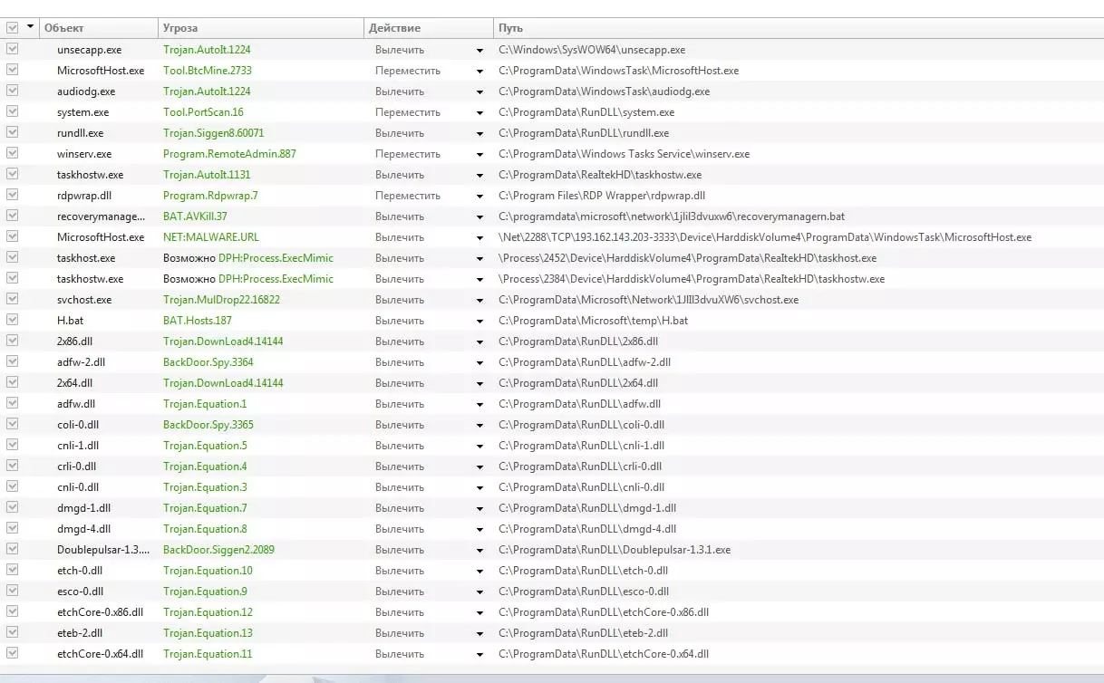Screen dimensions: 1104x683
Task: Click the BAT.AVKill.37 threat name
Action: pos(195,216)
